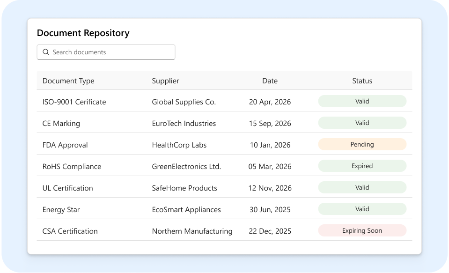Click Valid badge for Global Supplies Co.
The image size is (449, 273).
pyautogui.click(x=362, y=101)
